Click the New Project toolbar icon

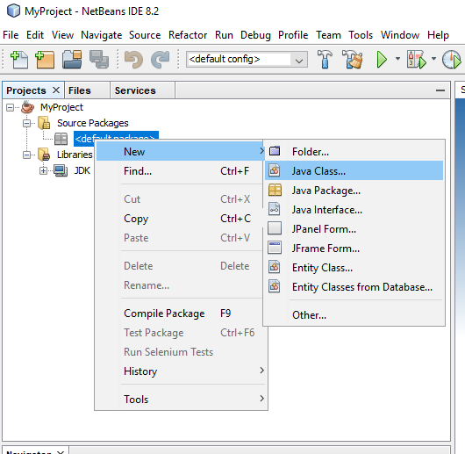click(45, 60)
